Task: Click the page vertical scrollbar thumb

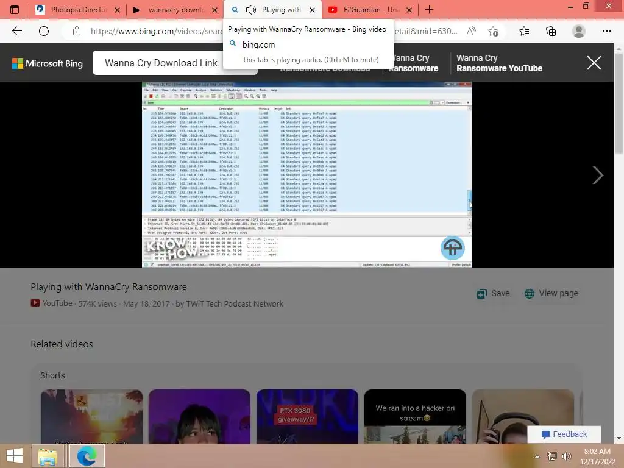Action: [x=619, y=104]
